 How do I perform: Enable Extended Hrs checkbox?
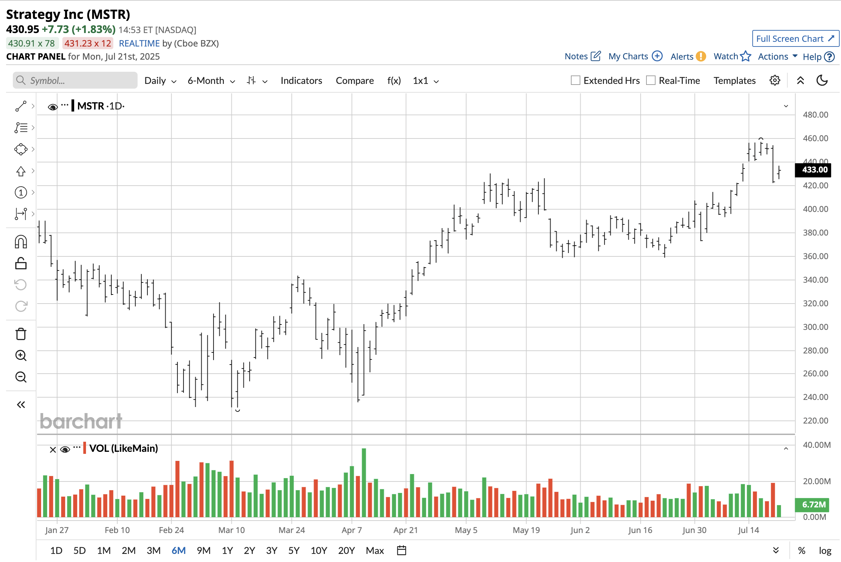(x=575, y=80)
